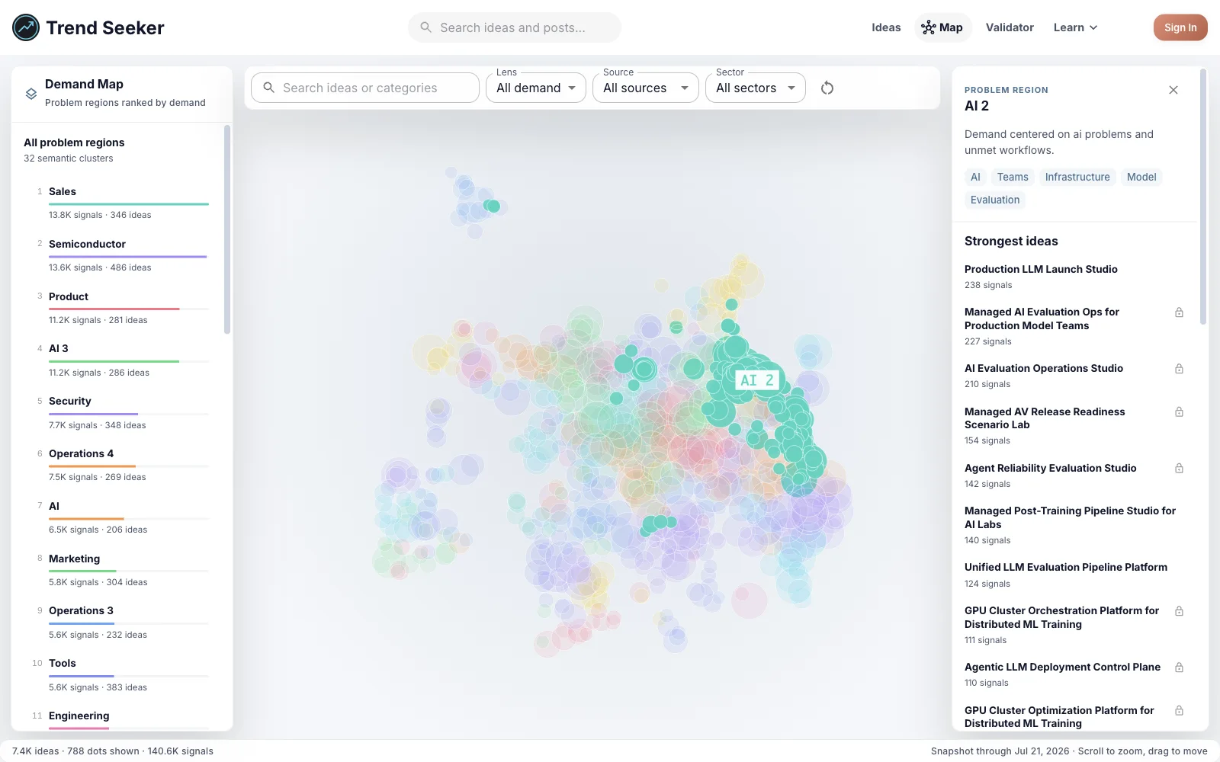Click lock icon beside Agentic LLM Deployment Control Plane
Screen dimensions: 1220x762
1179,668
